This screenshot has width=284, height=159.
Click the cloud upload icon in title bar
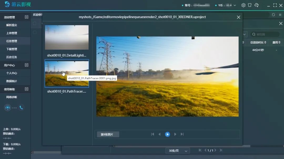[257, 5]
